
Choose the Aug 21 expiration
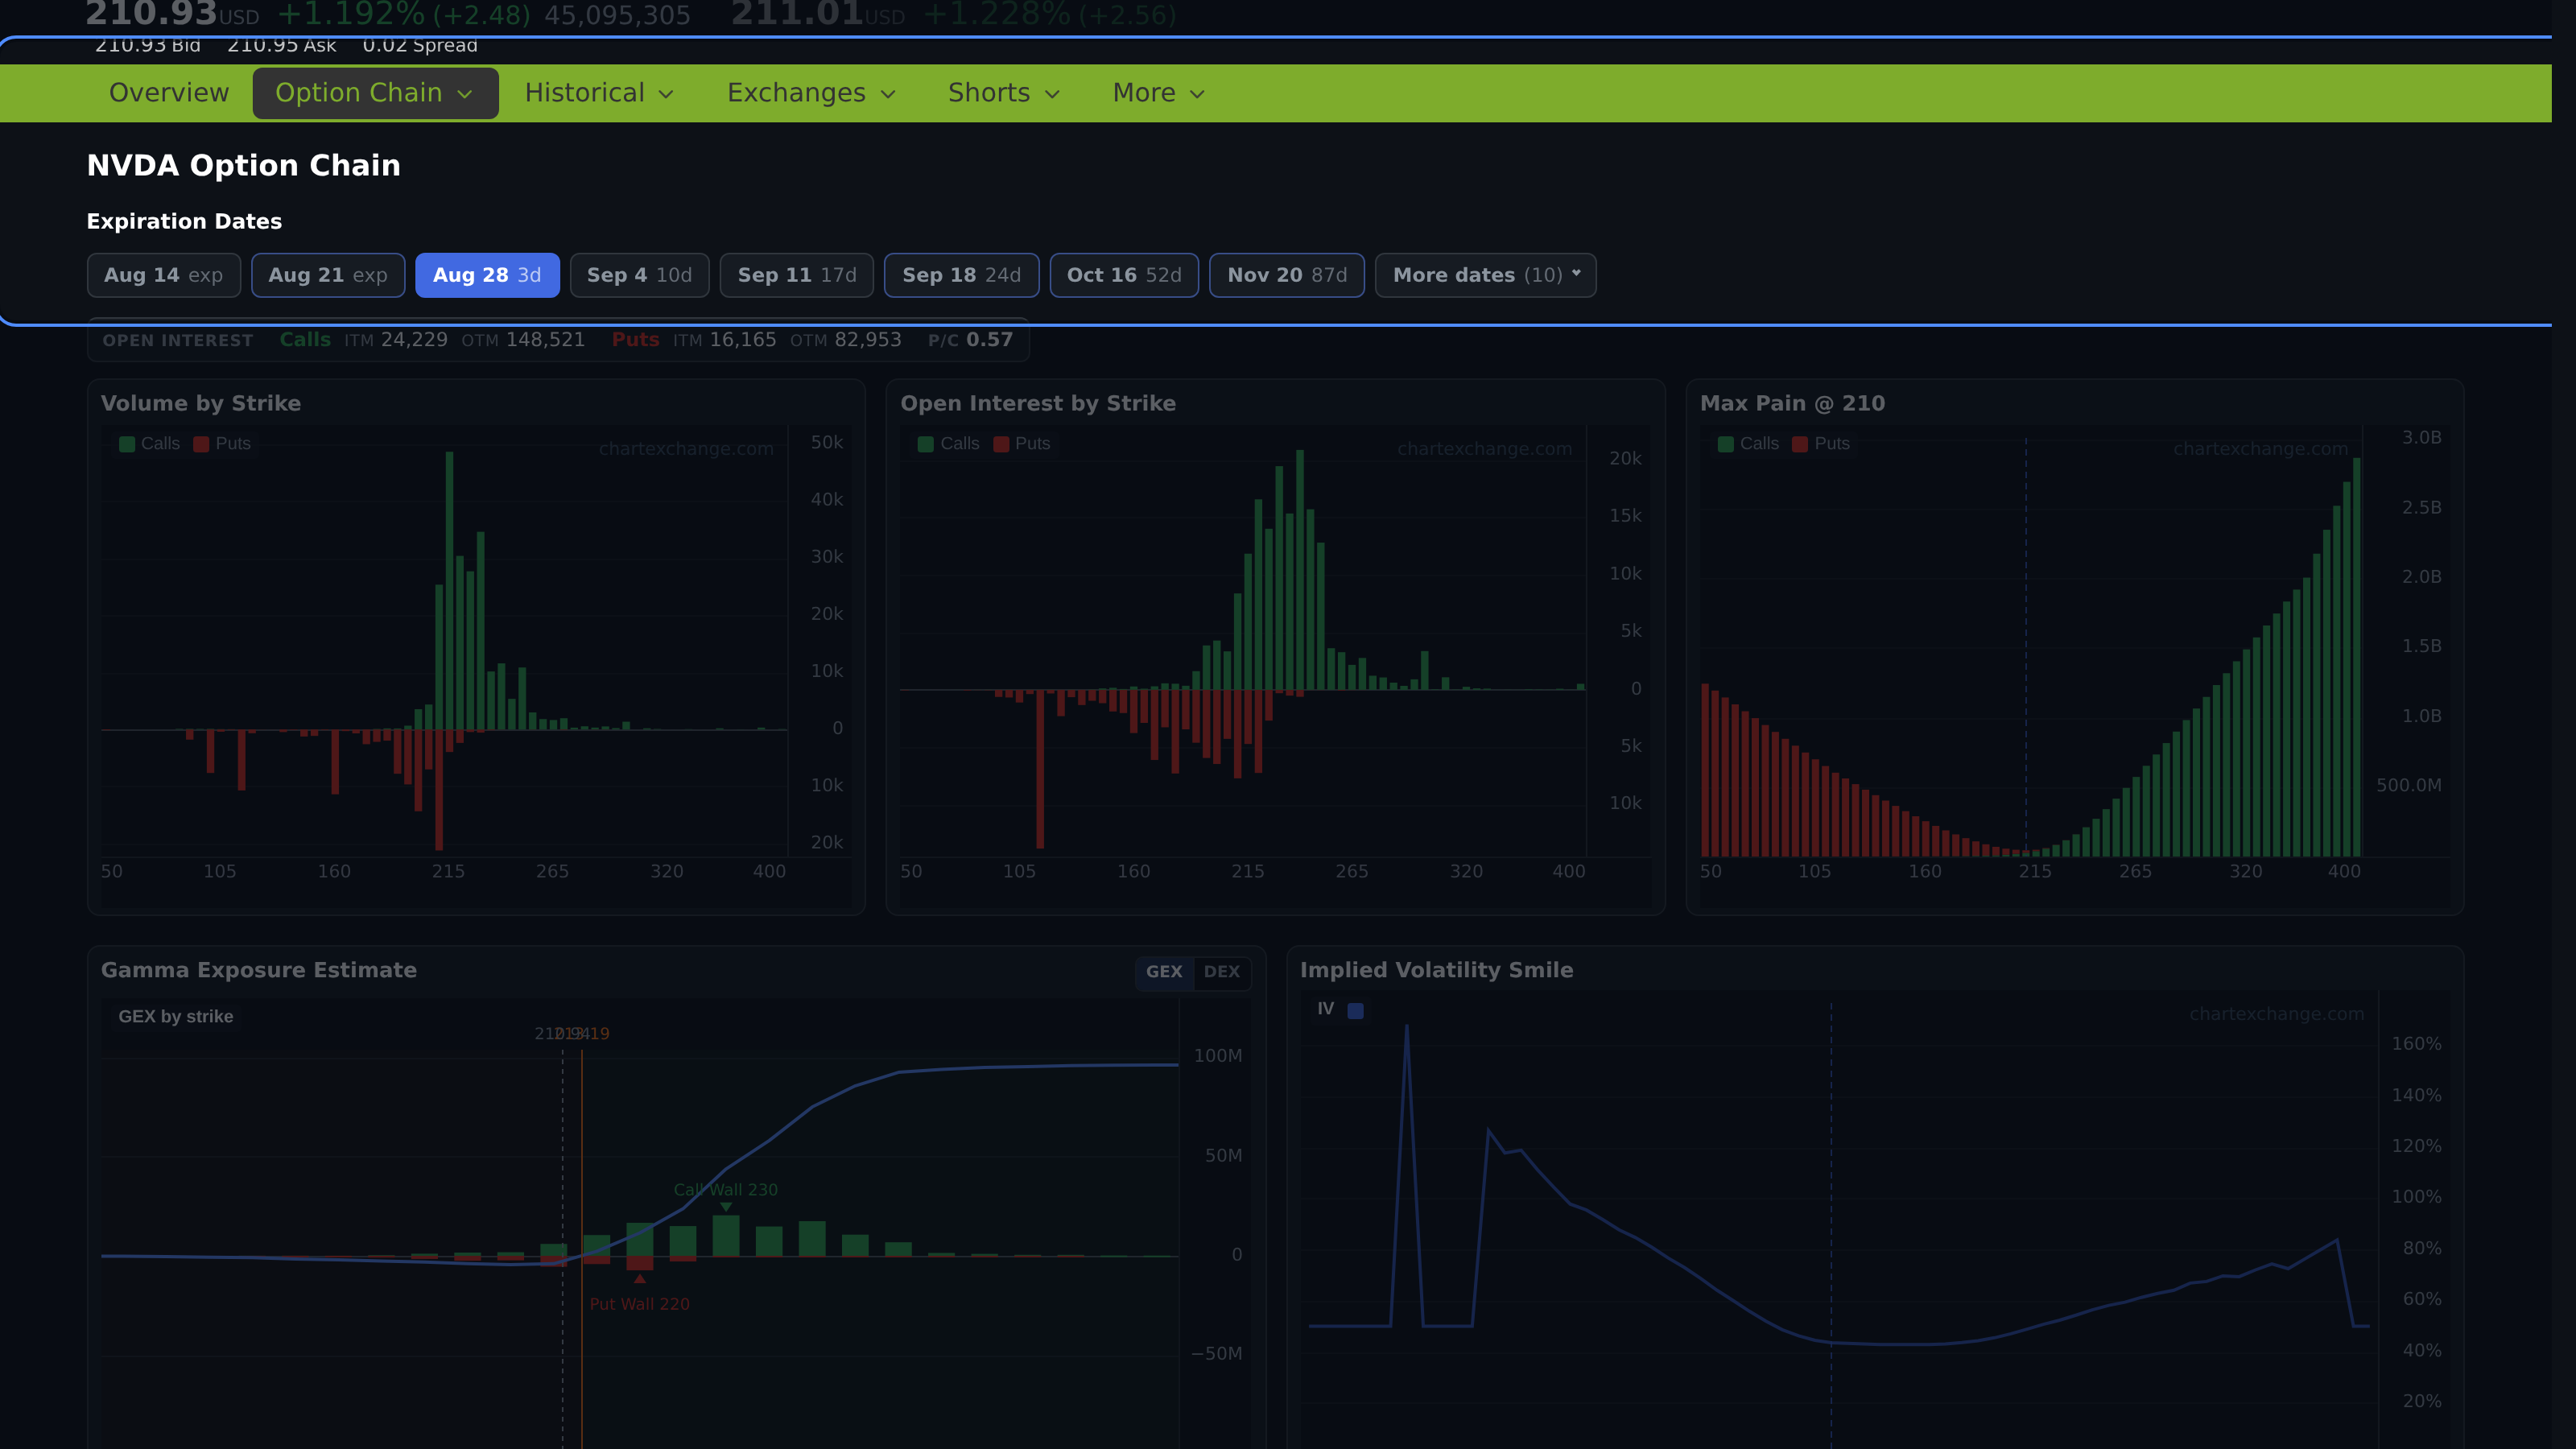328,275
